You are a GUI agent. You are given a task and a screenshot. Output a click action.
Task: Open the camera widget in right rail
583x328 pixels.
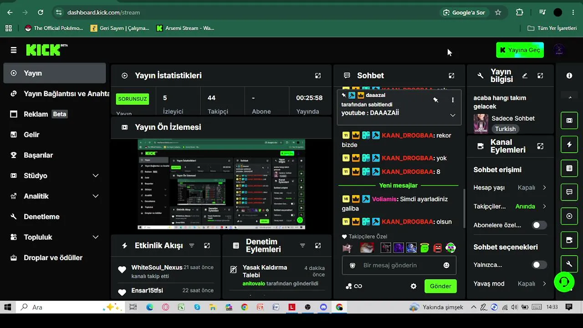[569, 240]
